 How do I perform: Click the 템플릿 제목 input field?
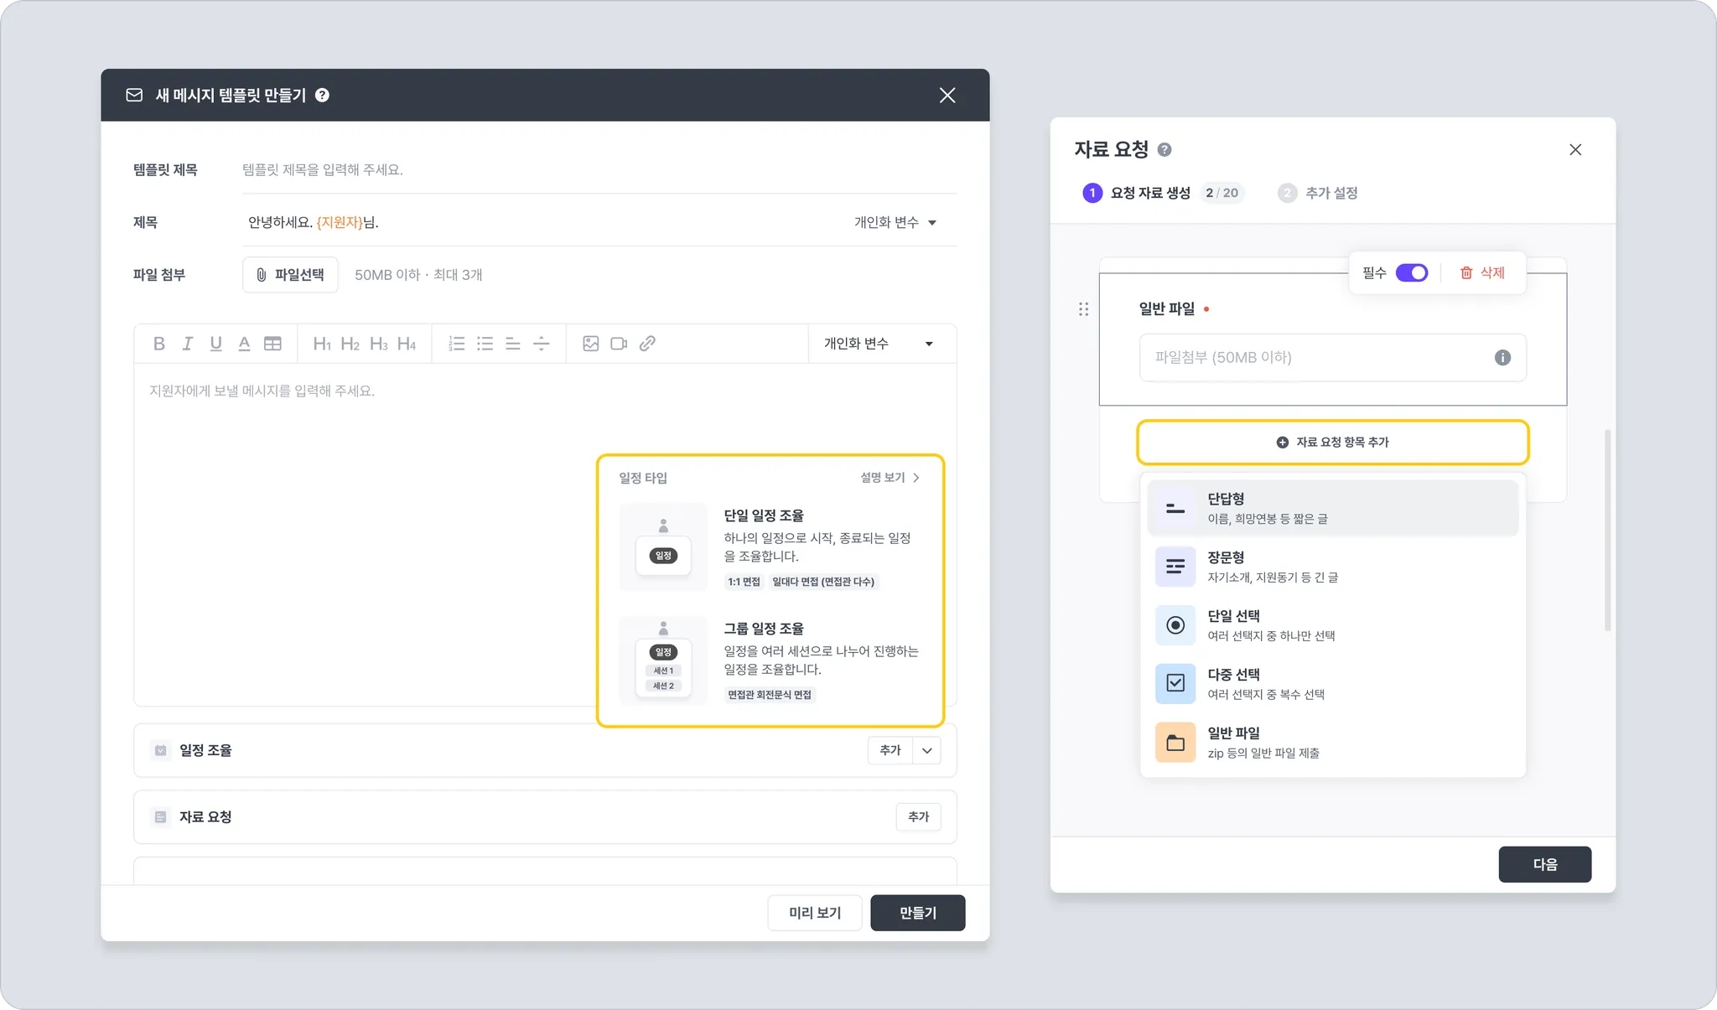point(599,170)
